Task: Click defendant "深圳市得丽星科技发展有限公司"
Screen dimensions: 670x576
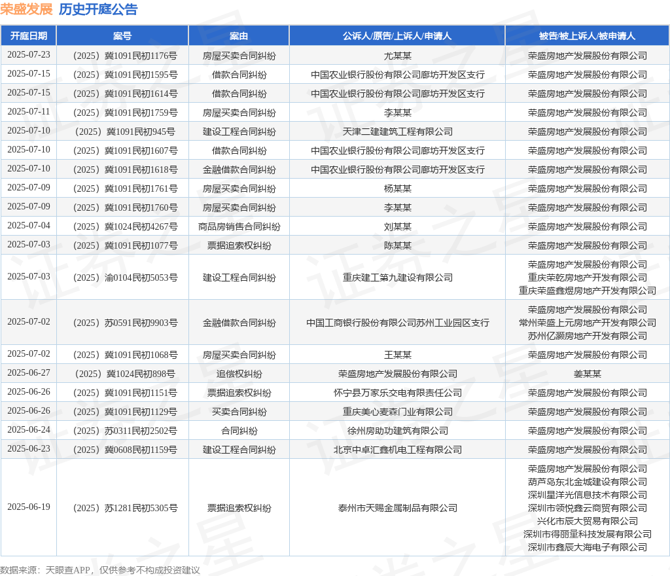Action: 587,534
